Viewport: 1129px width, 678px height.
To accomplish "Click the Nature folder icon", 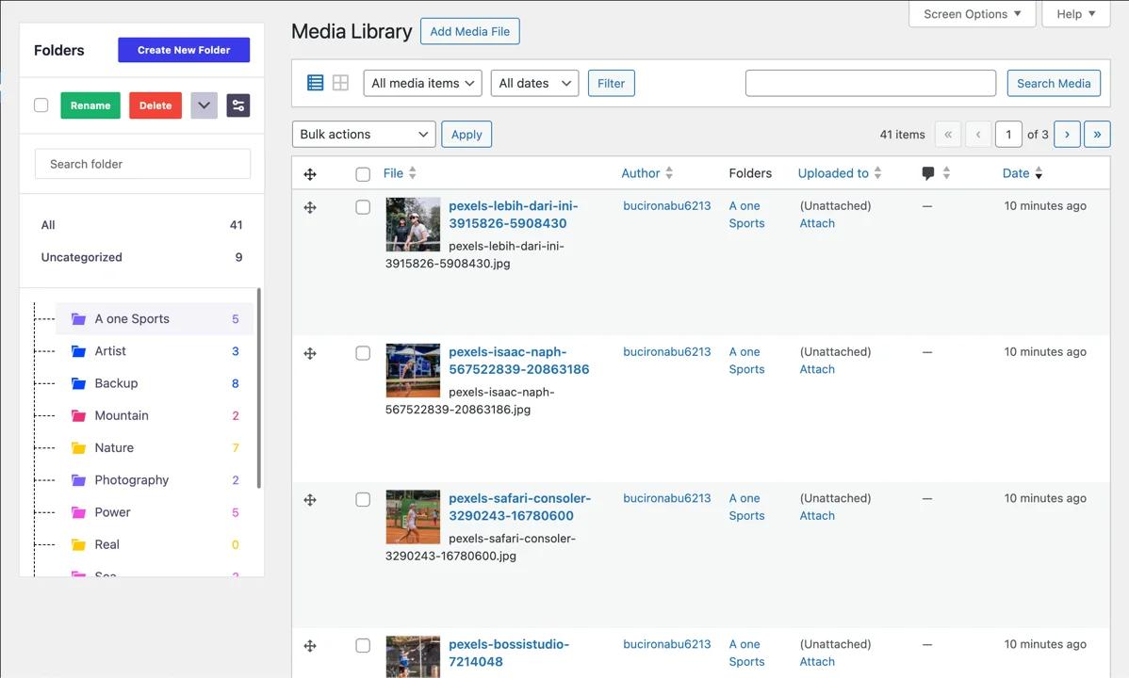I will (x=78, y=447).
